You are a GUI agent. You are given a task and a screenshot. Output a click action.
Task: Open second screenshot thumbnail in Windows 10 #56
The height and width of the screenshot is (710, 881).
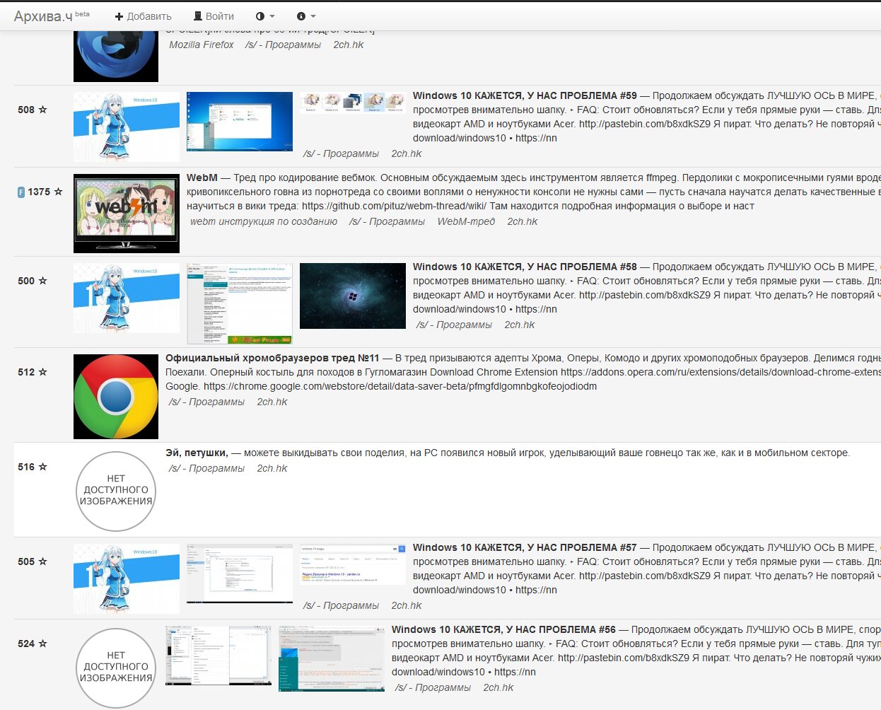tap(332, 658)
